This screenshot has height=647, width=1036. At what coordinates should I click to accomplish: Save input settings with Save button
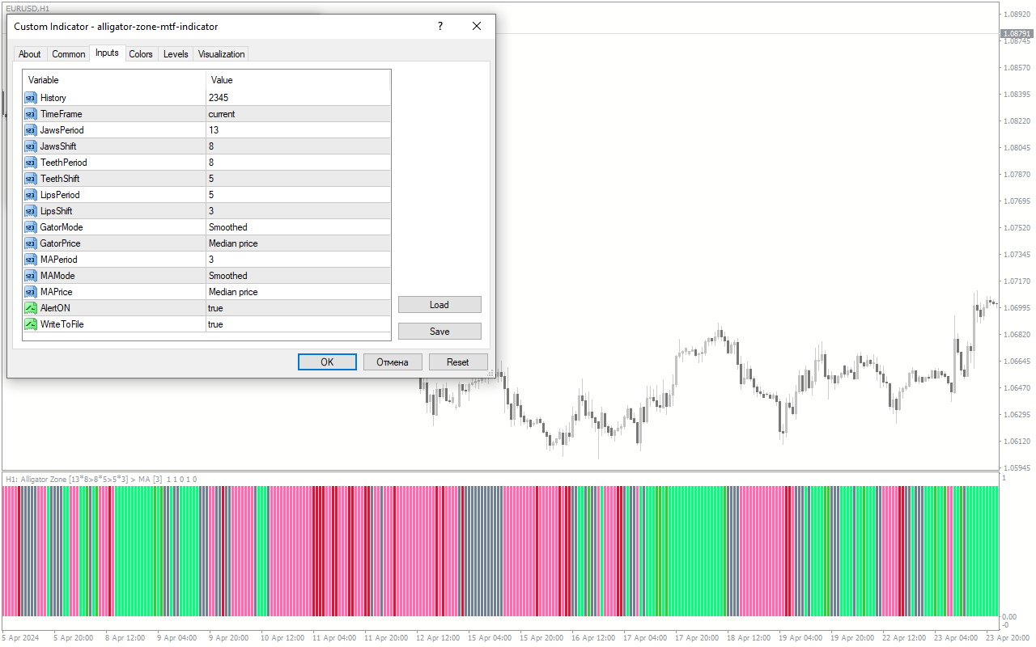[439, 331]
